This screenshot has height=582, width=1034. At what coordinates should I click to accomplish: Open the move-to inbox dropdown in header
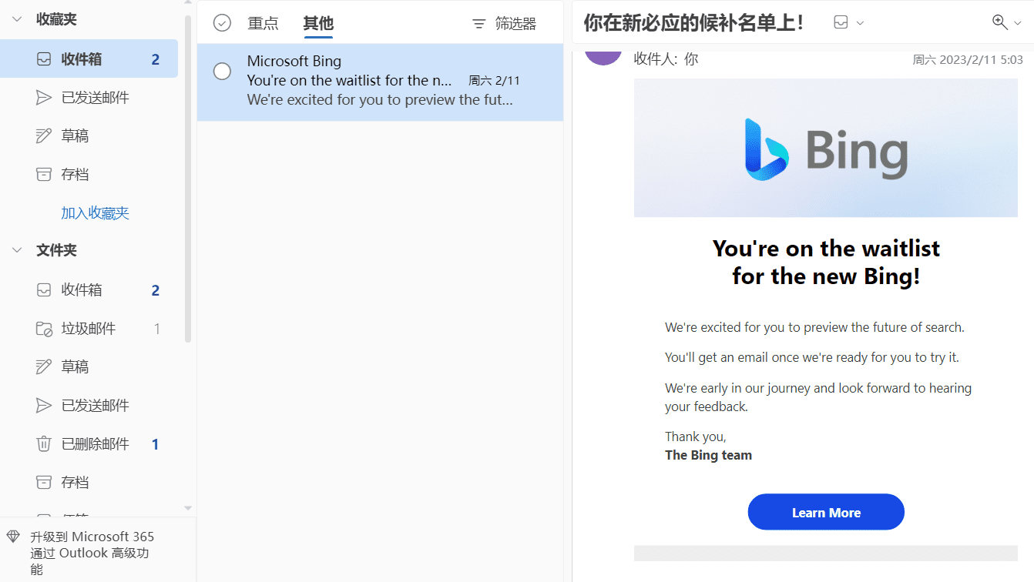pos(849,23)
